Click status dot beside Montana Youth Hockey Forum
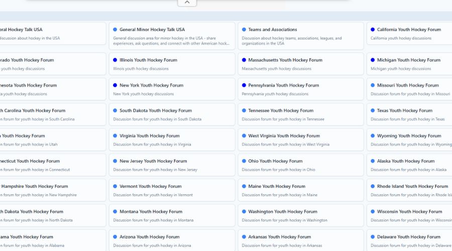Screen dimensions: 452x251 (115, 211)
